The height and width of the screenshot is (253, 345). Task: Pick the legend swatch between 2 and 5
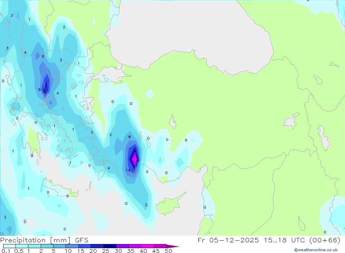click(47, 246)
